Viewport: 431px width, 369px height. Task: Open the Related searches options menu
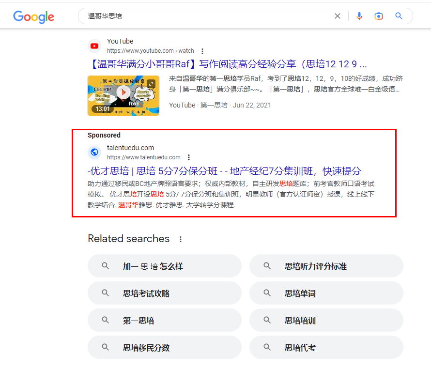(x=181, y=239)
